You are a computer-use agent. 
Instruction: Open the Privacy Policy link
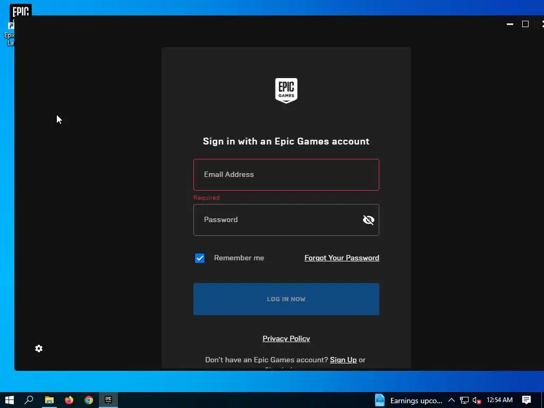pyautogui.click(x=286, y=338)
